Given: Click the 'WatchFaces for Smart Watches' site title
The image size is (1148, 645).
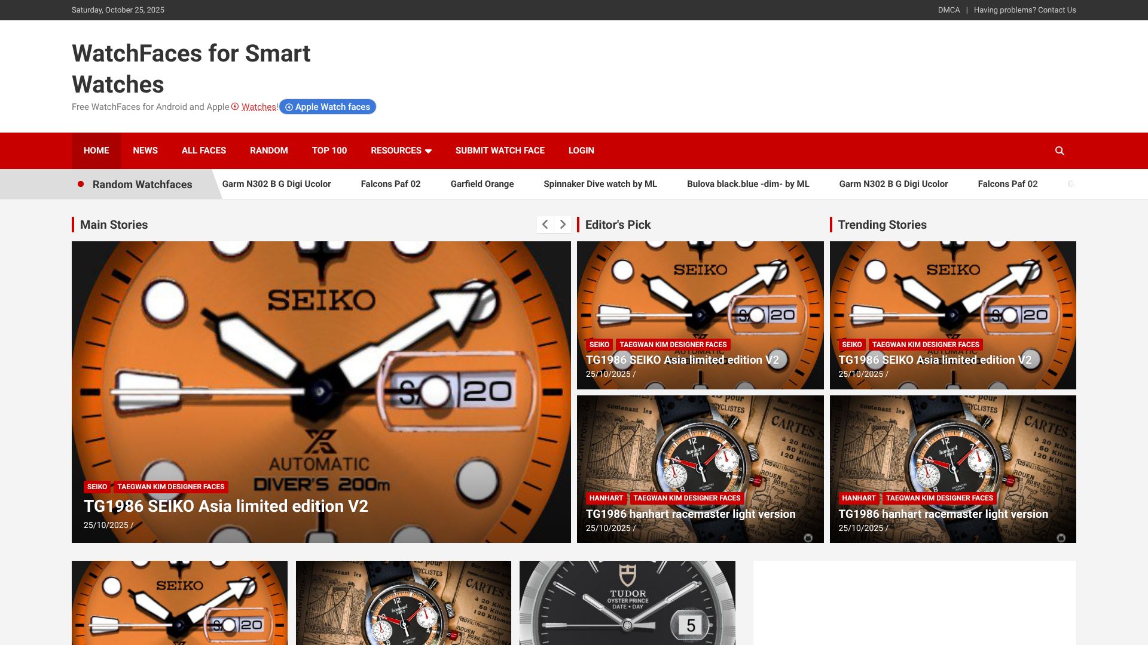Looking at the screenshot, I should click(x=191, y=69).
